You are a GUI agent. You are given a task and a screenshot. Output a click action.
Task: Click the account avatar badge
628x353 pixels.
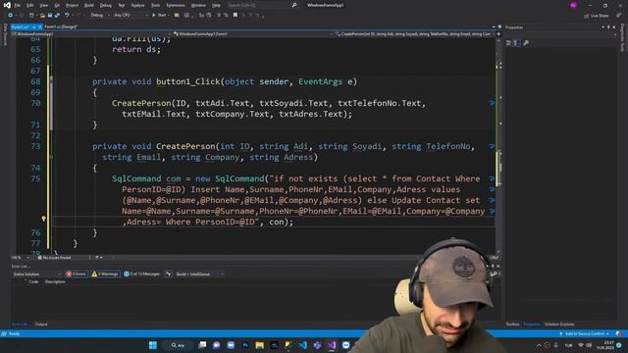(573, 5)
